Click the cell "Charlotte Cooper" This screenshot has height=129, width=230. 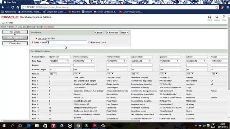click(x=114, y=77)
